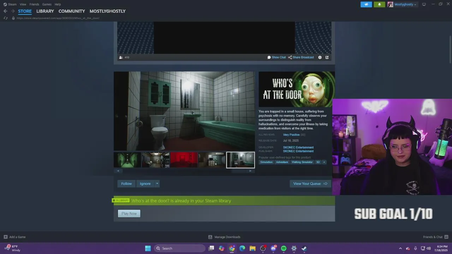Screen dimensions: 452x254
Task: Open the Friends menu
Action: 34,4
